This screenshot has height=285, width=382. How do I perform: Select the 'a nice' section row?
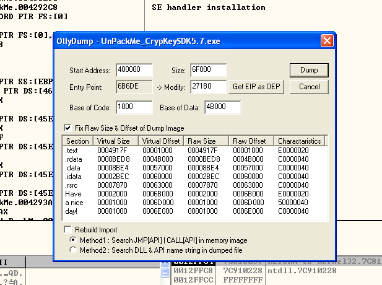[195, 203]
